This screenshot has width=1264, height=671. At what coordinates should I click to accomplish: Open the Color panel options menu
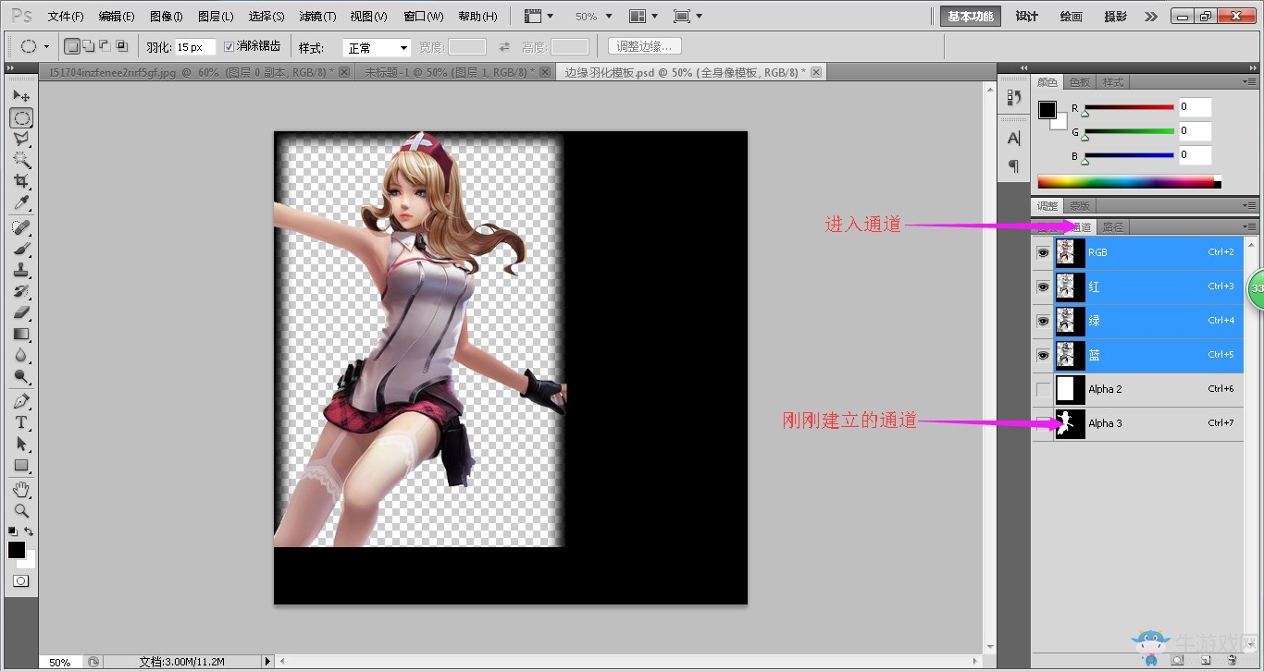click(x=1250, y=82)
